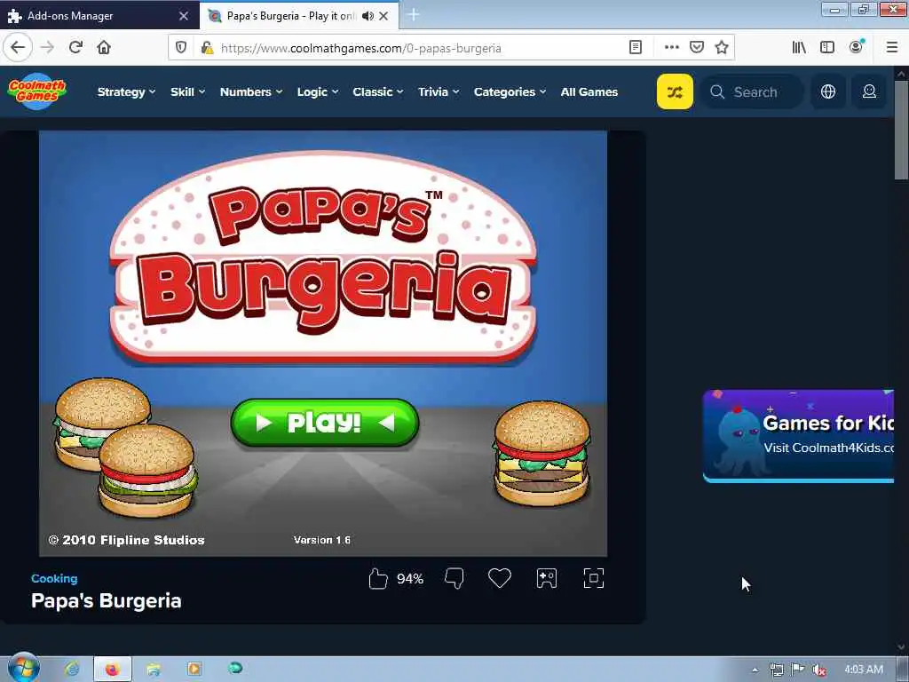909x682 pixels.
Task: Click the scrollbar down arrow
Action: [x=901, y=647]
